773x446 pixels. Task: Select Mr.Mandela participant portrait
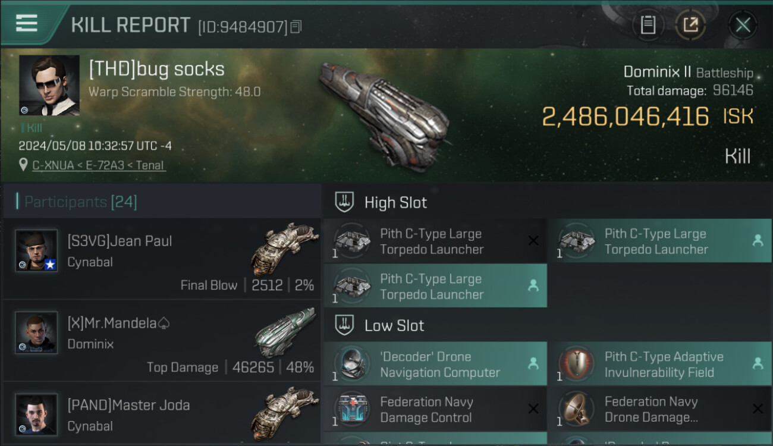coord(37,332)
